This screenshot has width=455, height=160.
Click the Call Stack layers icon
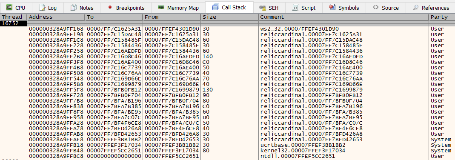[216, 7]
